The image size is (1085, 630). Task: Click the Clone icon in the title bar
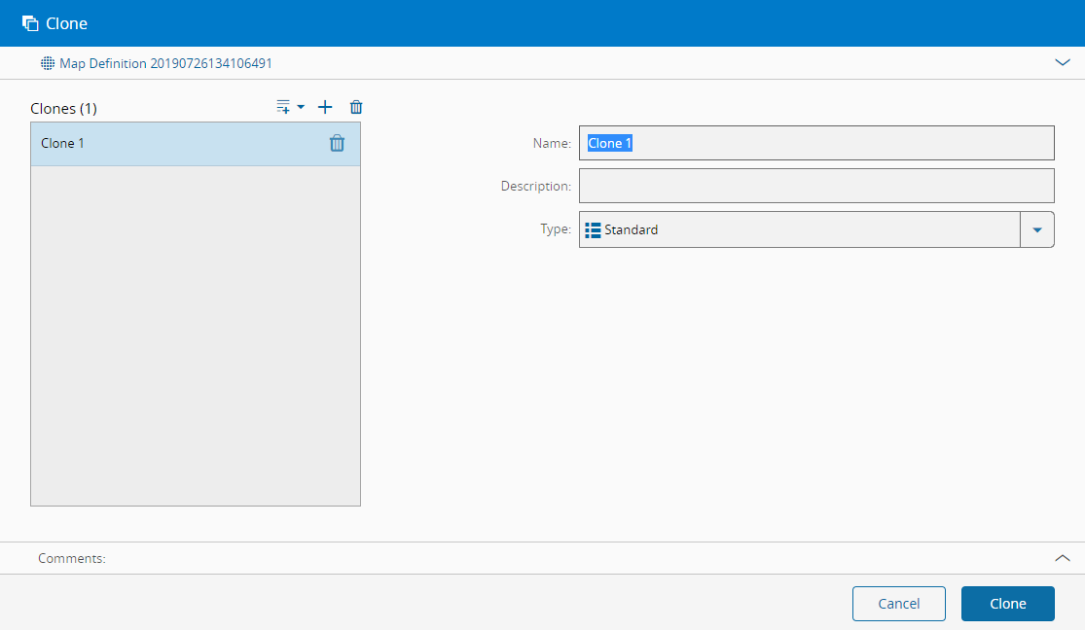(30, 23)
